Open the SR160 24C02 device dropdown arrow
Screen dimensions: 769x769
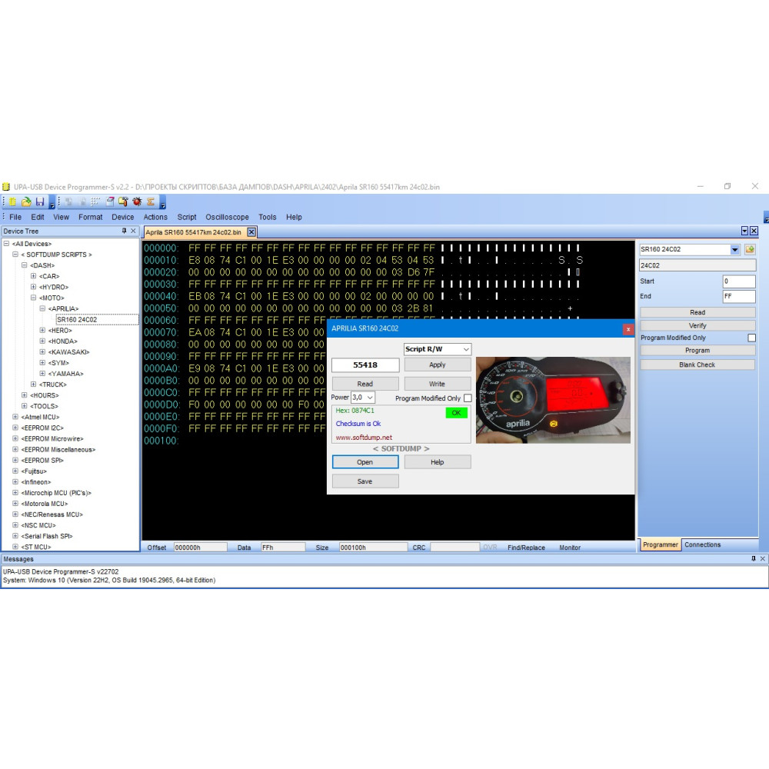(x=734, y=249)
